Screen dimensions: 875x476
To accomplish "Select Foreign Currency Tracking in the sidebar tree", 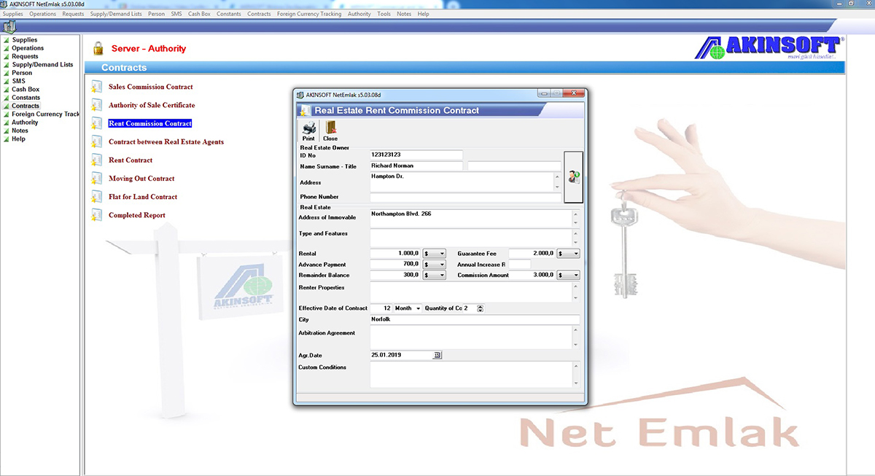I will click(x=45, y=114).
